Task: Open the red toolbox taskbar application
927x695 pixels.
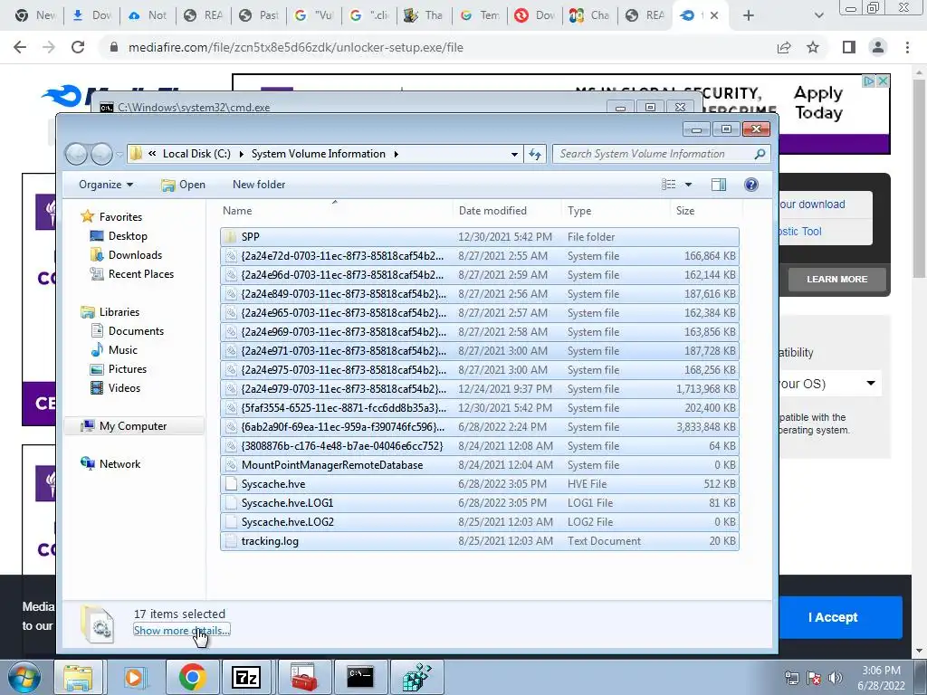Action: (304, 677)
